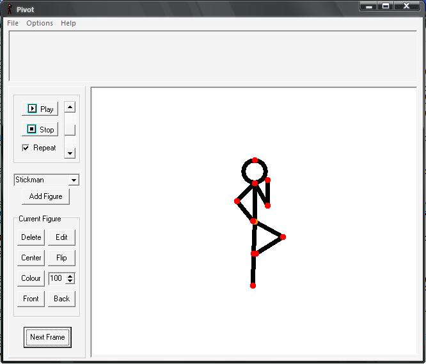Viewport: 426px width, 364px height.
Task: Select the red handle at the raised bent knee
Action: click(283, 237)
